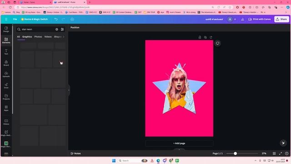
Task: Open Resize & Magic Switch
Action: [x=35, y=19]
